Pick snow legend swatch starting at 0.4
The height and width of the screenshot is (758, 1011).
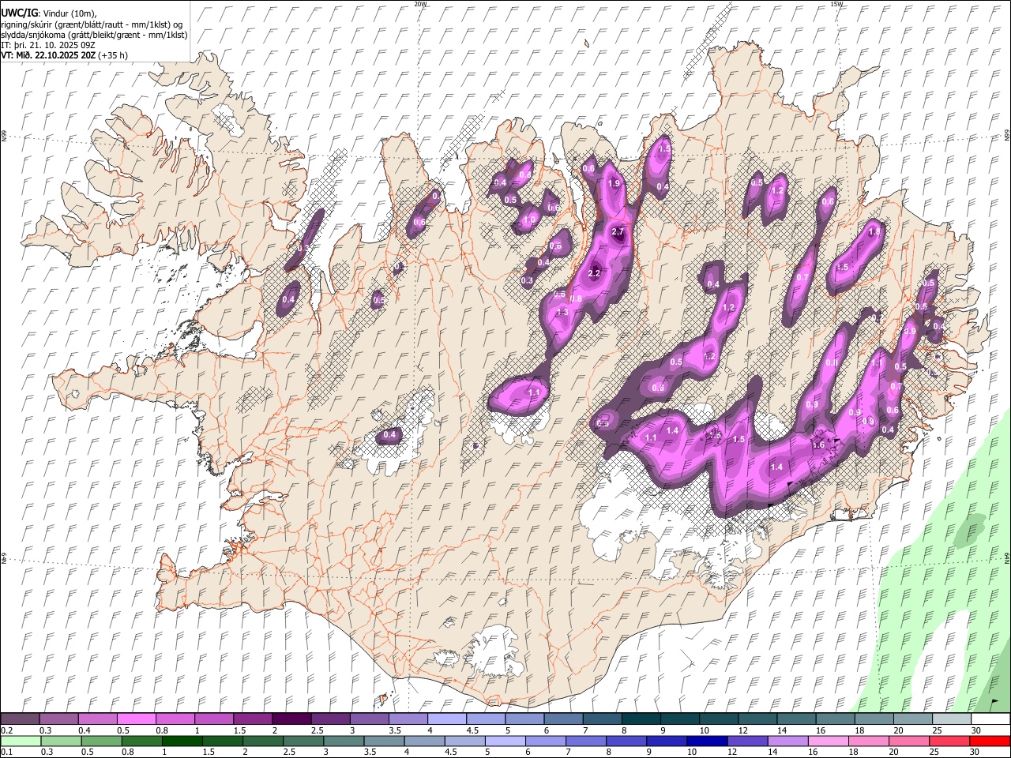98,719
